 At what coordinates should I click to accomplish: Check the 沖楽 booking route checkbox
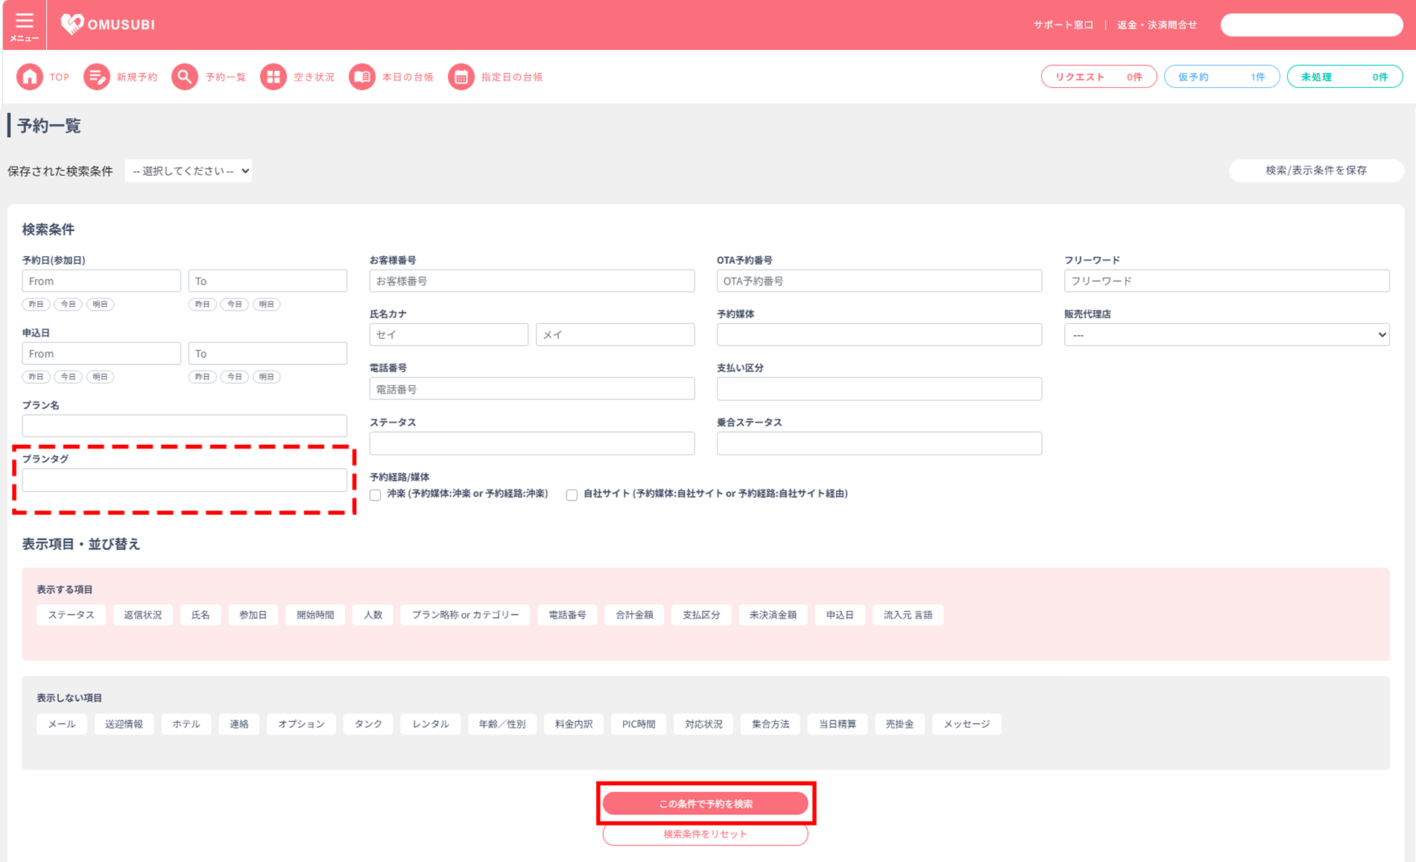pyautogui.click(x=376, y=495)
